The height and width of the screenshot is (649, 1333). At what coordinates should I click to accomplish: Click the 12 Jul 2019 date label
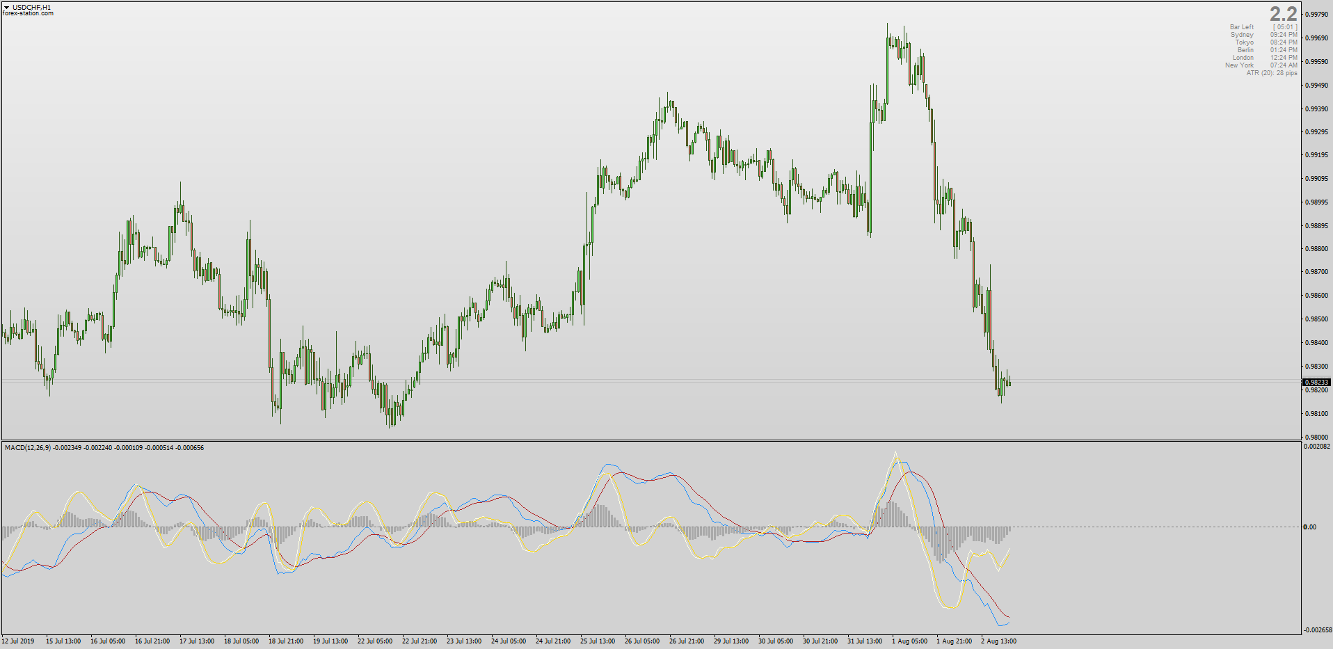click(18, 641)
